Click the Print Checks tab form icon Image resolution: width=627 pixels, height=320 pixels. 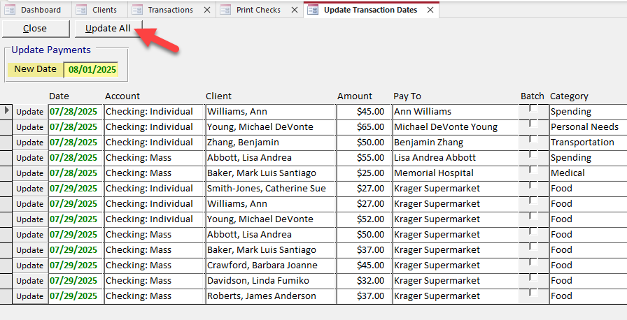pos(225,10)
